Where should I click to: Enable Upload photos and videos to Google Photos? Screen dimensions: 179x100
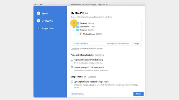[72, 82]
